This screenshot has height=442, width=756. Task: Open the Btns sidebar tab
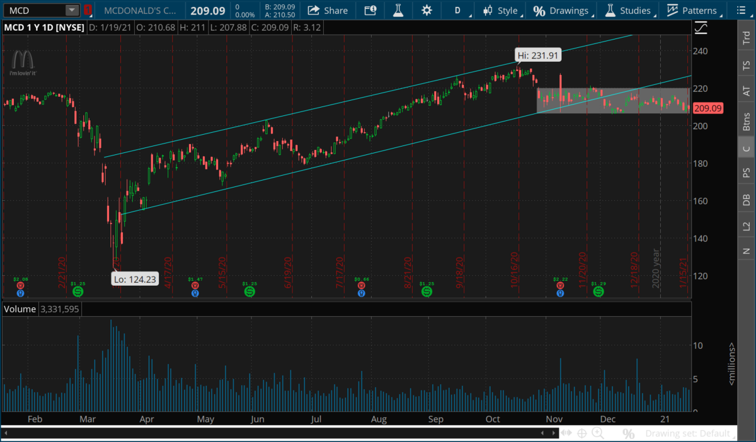[x=747, y=120]
